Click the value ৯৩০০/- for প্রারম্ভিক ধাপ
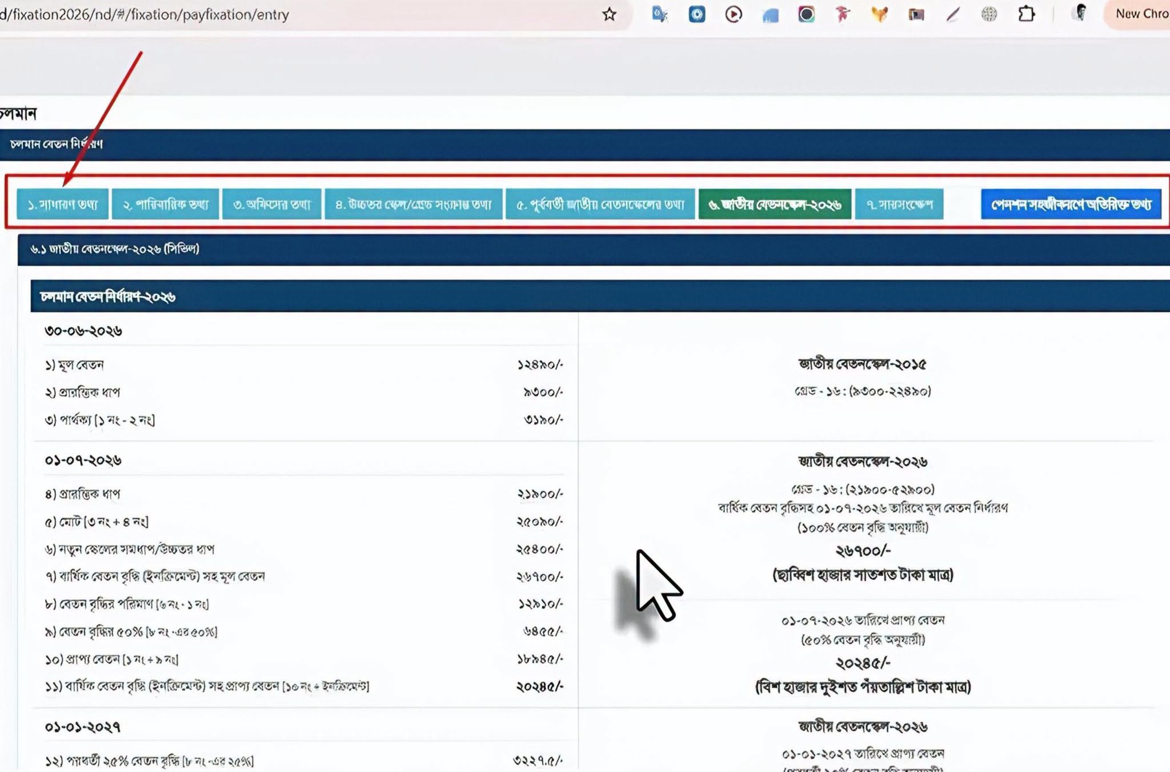The height and width of the screenshot is (772, 1170). point(543,392)
